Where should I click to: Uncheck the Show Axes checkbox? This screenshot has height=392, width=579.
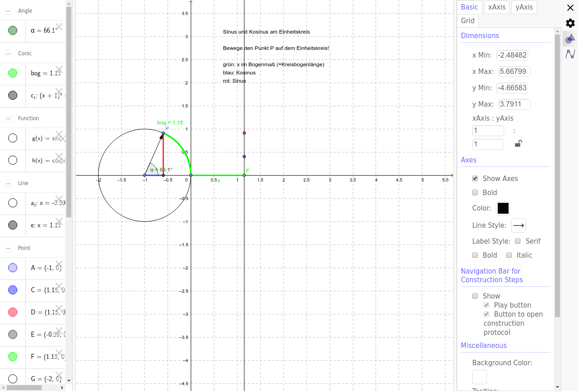475,178
